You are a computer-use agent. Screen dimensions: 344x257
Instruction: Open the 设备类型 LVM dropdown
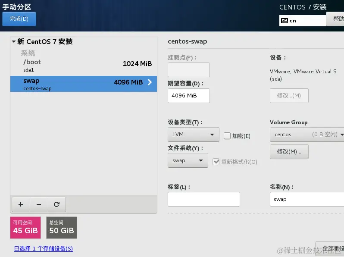[193, 134]
